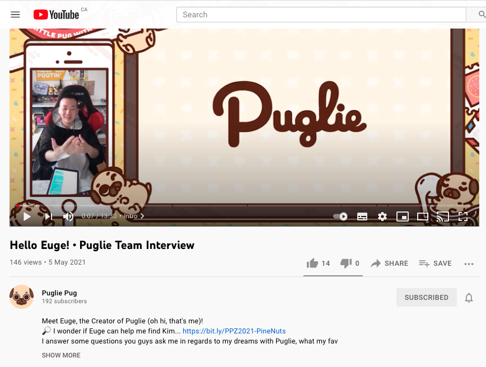Switch to theatre mode
The width and height of the screenshot is (486, 367).
pyautogui.click(x=423, y=217)
